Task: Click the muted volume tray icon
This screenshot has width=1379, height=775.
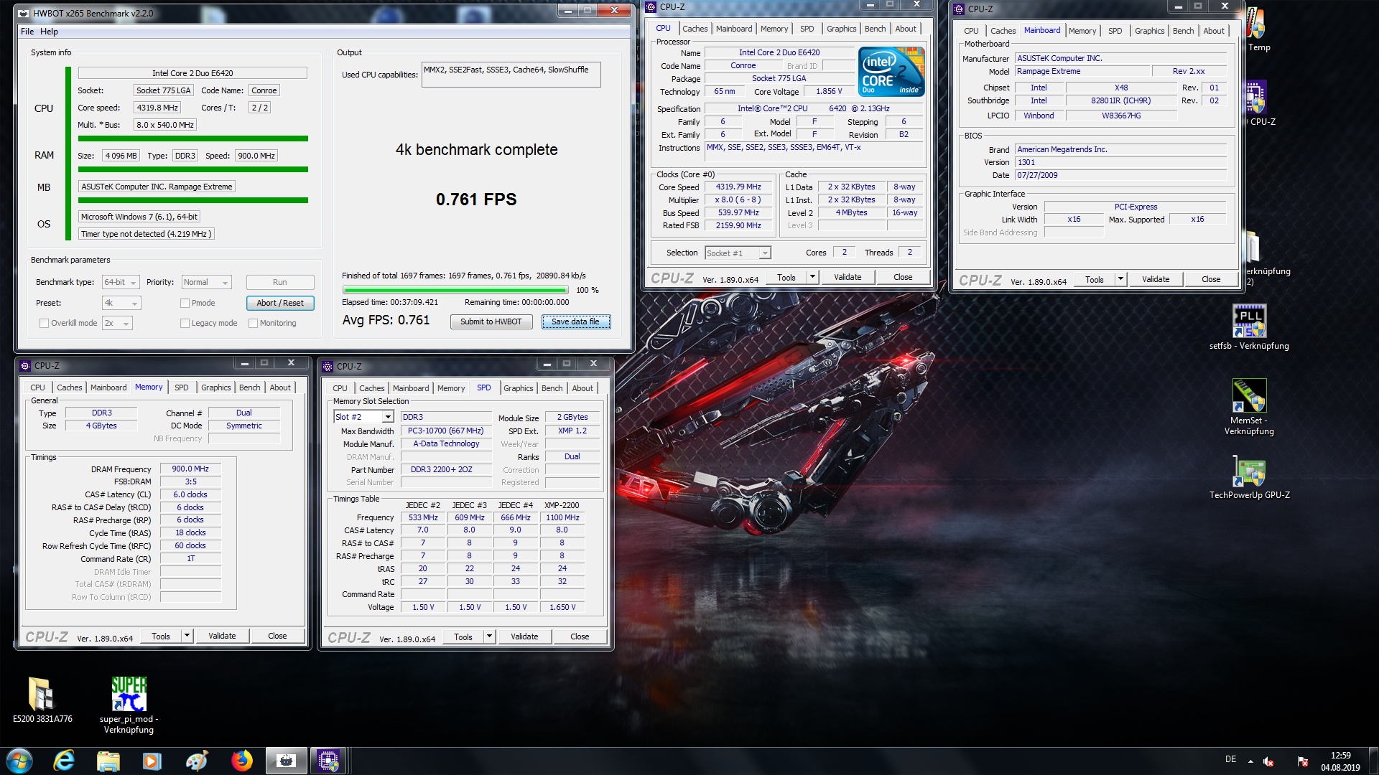Action: pos(1268,761)
